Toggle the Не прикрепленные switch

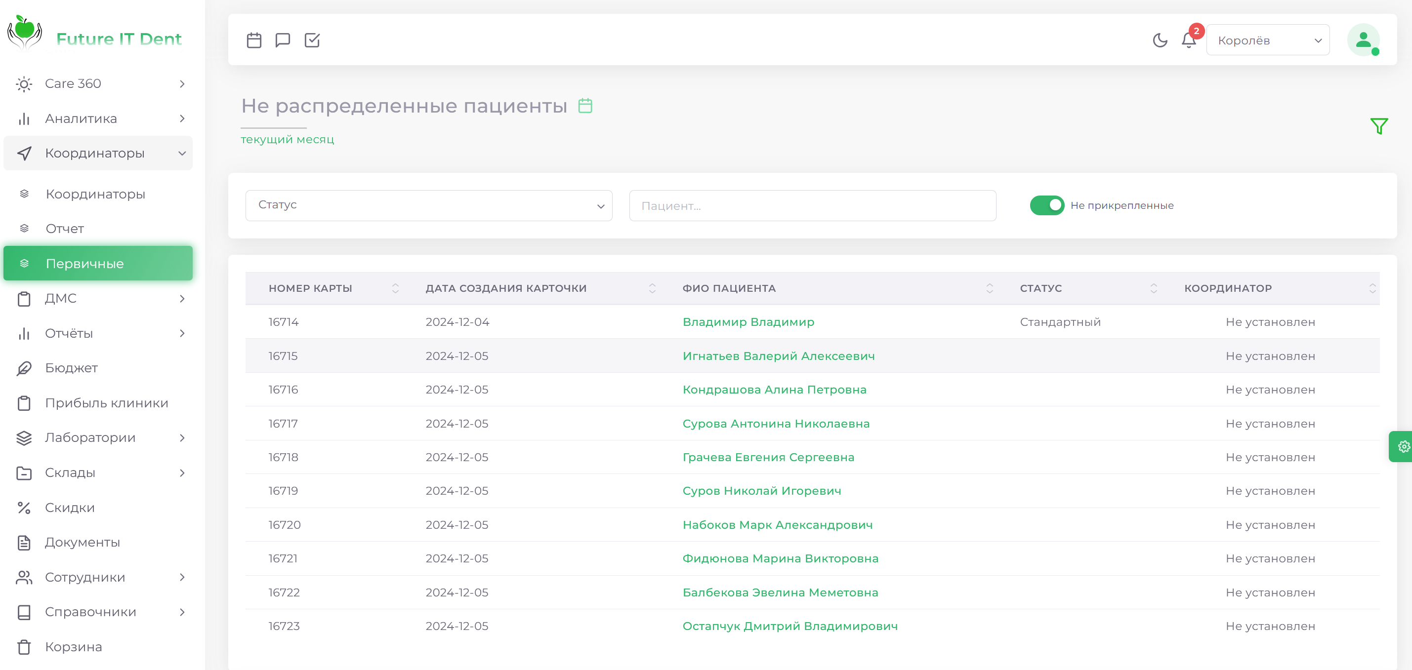[x=1046, y=205]
